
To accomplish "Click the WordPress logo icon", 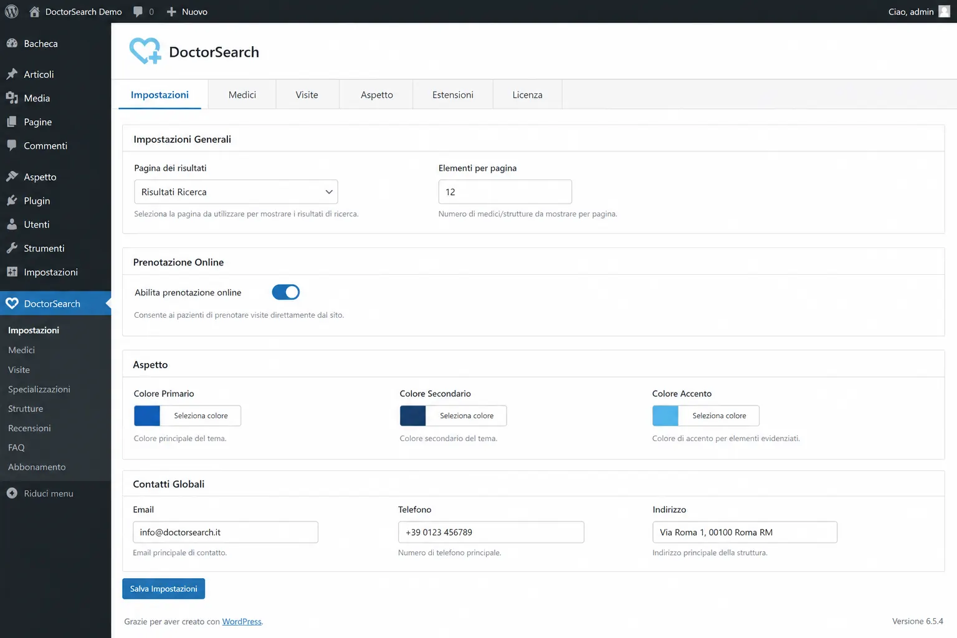I will (12, 11).
